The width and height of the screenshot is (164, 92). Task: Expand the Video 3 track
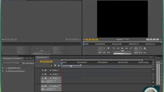click(x=51, y=71)
